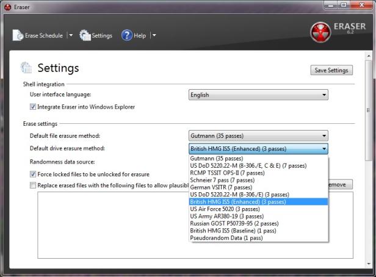Close the Eraser window

click(362, 5)
